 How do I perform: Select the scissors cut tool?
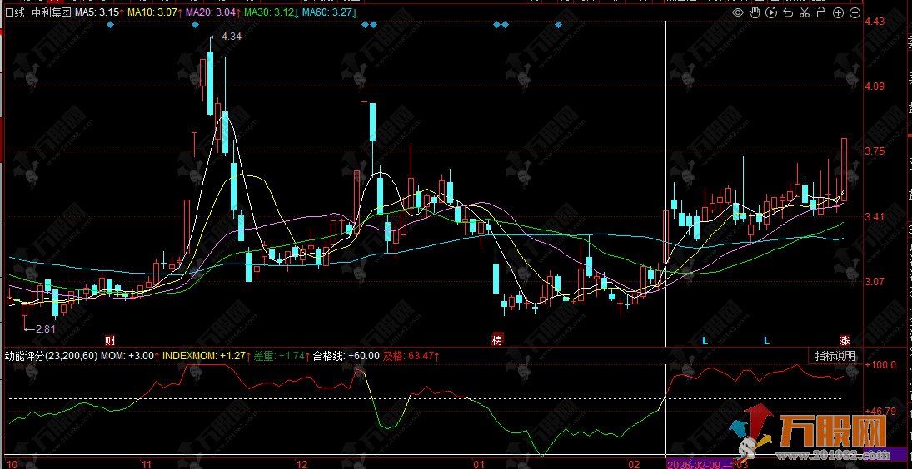click(x=805, y=12)
